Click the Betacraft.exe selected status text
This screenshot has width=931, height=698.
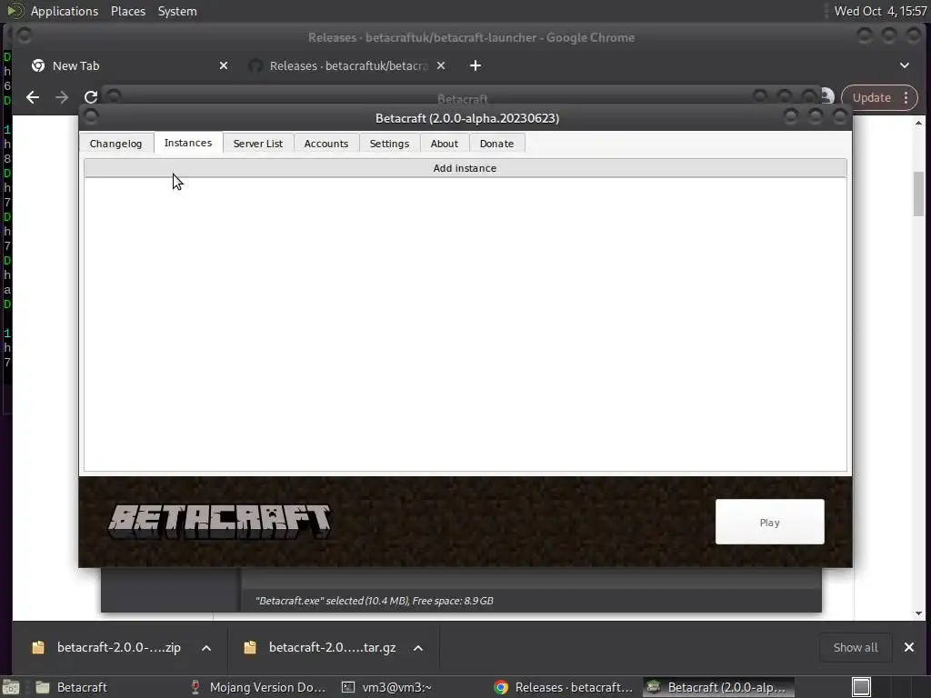(374, 601)
